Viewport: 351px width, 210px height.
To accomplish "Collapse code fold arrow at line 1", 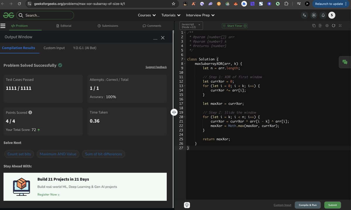I will pyautogui.click(x=185, y=33).
